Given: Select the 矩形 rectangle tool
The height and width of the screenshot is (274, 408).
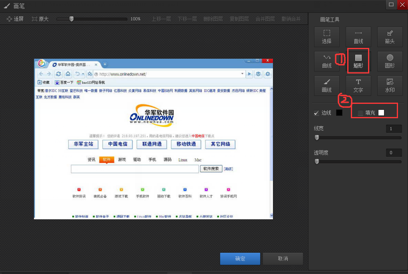Looking at the screenshot, I should pos(358,61).
